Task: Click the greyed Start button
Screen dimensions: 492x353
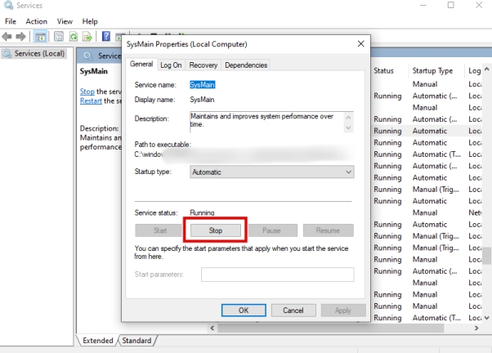Action: click(159, 230)
